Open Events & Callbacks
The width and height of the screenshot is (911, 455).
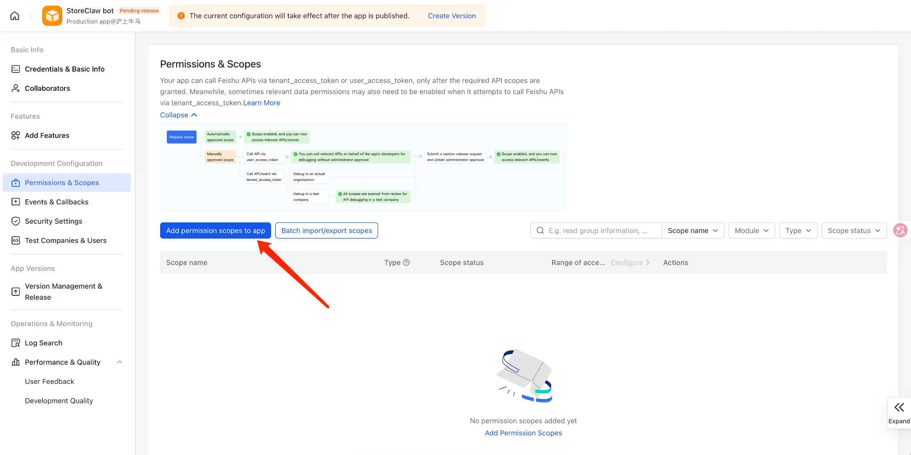[x=67, y=202]
